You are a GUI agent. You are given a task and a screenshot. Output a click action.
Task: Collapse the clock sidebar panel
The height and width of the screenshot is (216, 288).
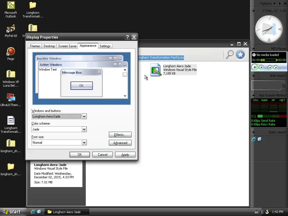253,11
